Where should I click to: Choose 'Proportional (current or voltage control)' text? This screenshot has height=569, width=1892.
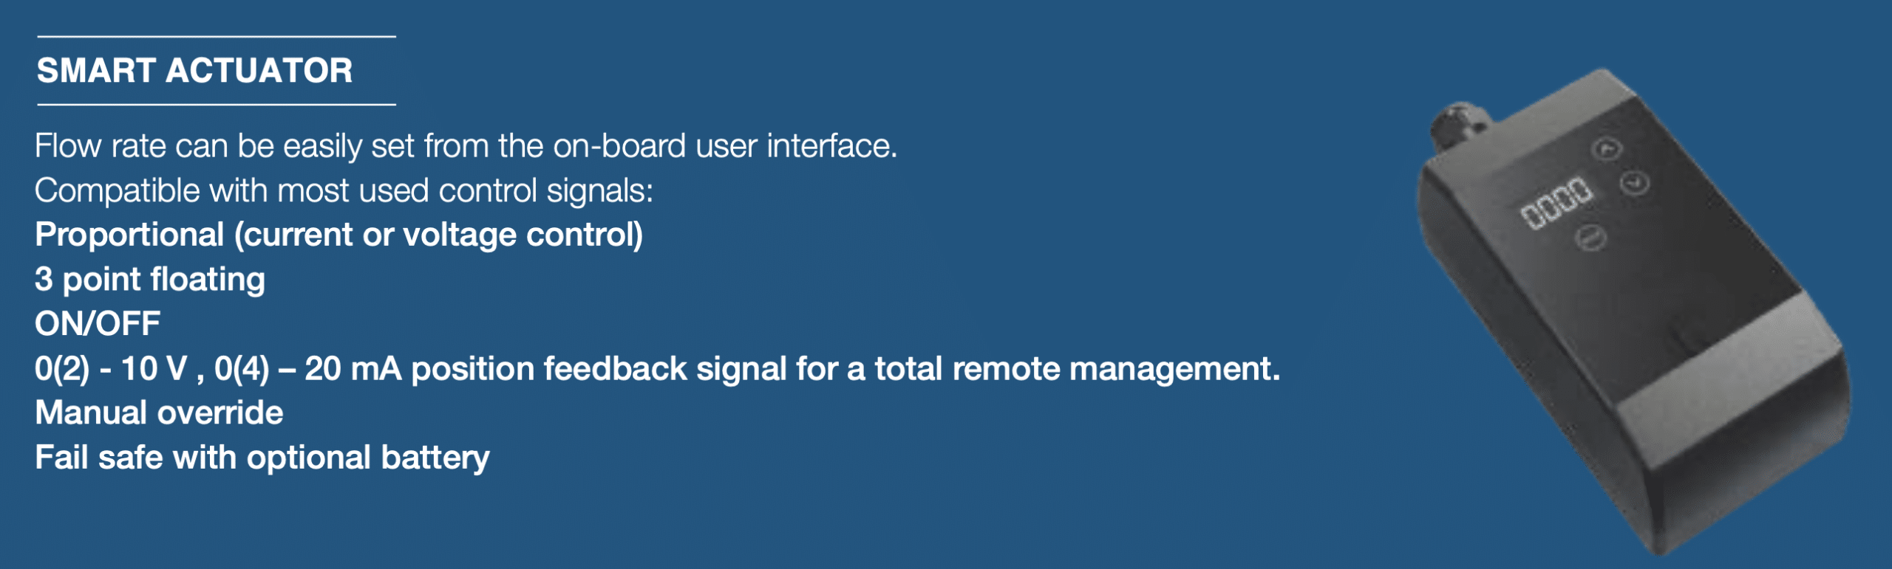[x=338, y=235]
